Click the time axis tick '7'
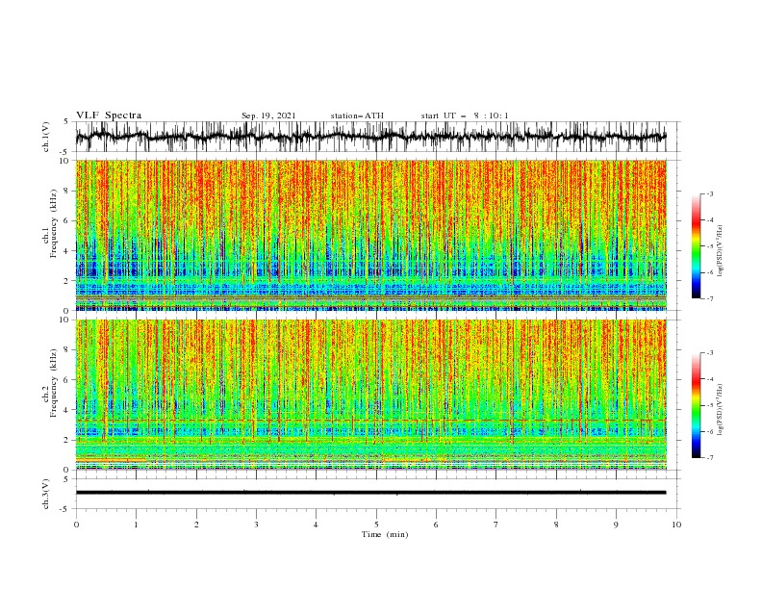This screenshot has height=589, width=762. point(496,525)
